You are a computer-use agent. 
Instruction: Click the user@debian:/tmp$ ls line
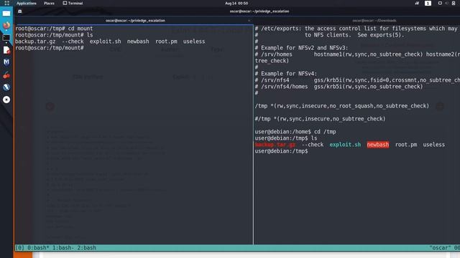[286, 138]
